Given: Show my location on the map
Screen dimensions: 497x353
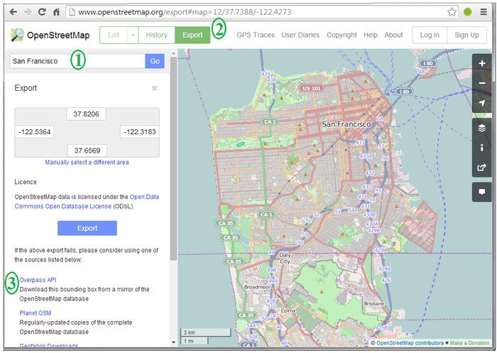Looking at the screenshot, I should point(482,103).
